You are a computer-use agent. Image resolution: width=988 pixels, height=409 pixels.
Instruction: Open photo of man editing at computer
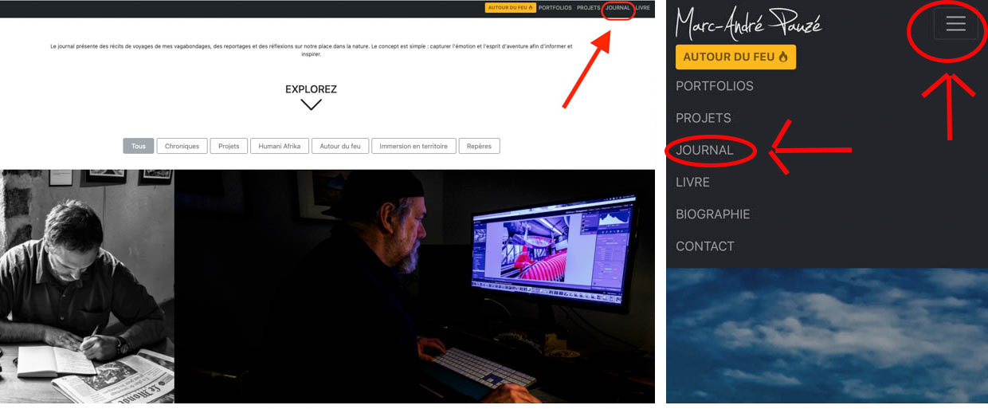coord(414,285)
